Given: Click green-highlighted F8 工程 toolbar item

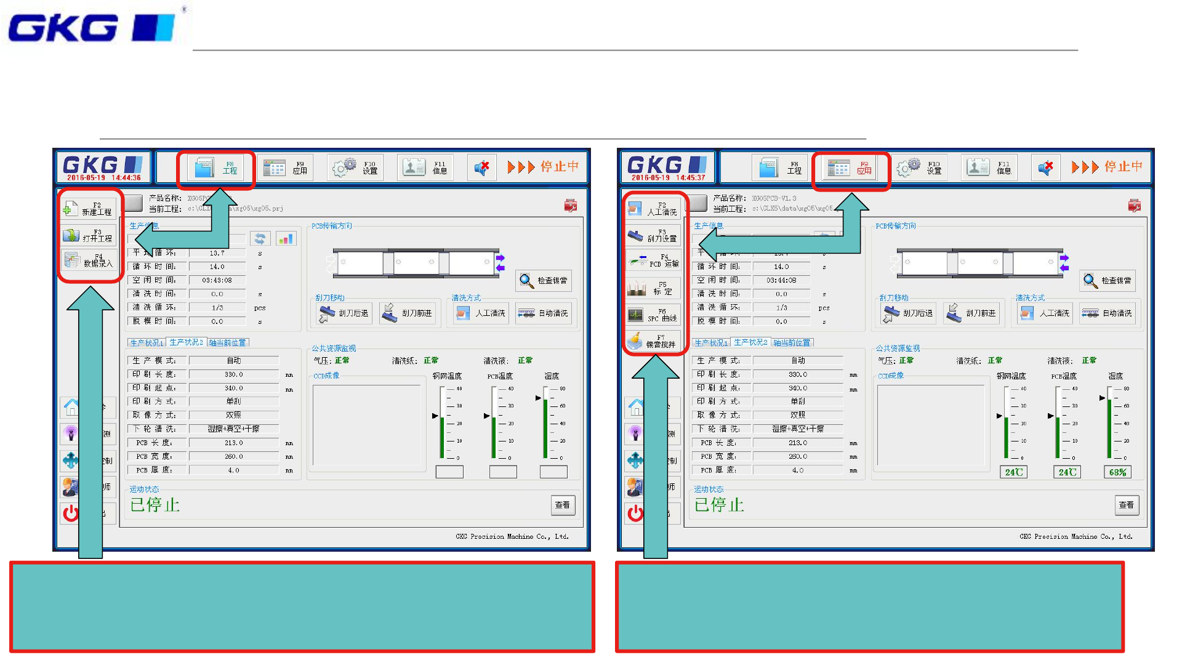Looking at the screenshot, I should point(215,167).
